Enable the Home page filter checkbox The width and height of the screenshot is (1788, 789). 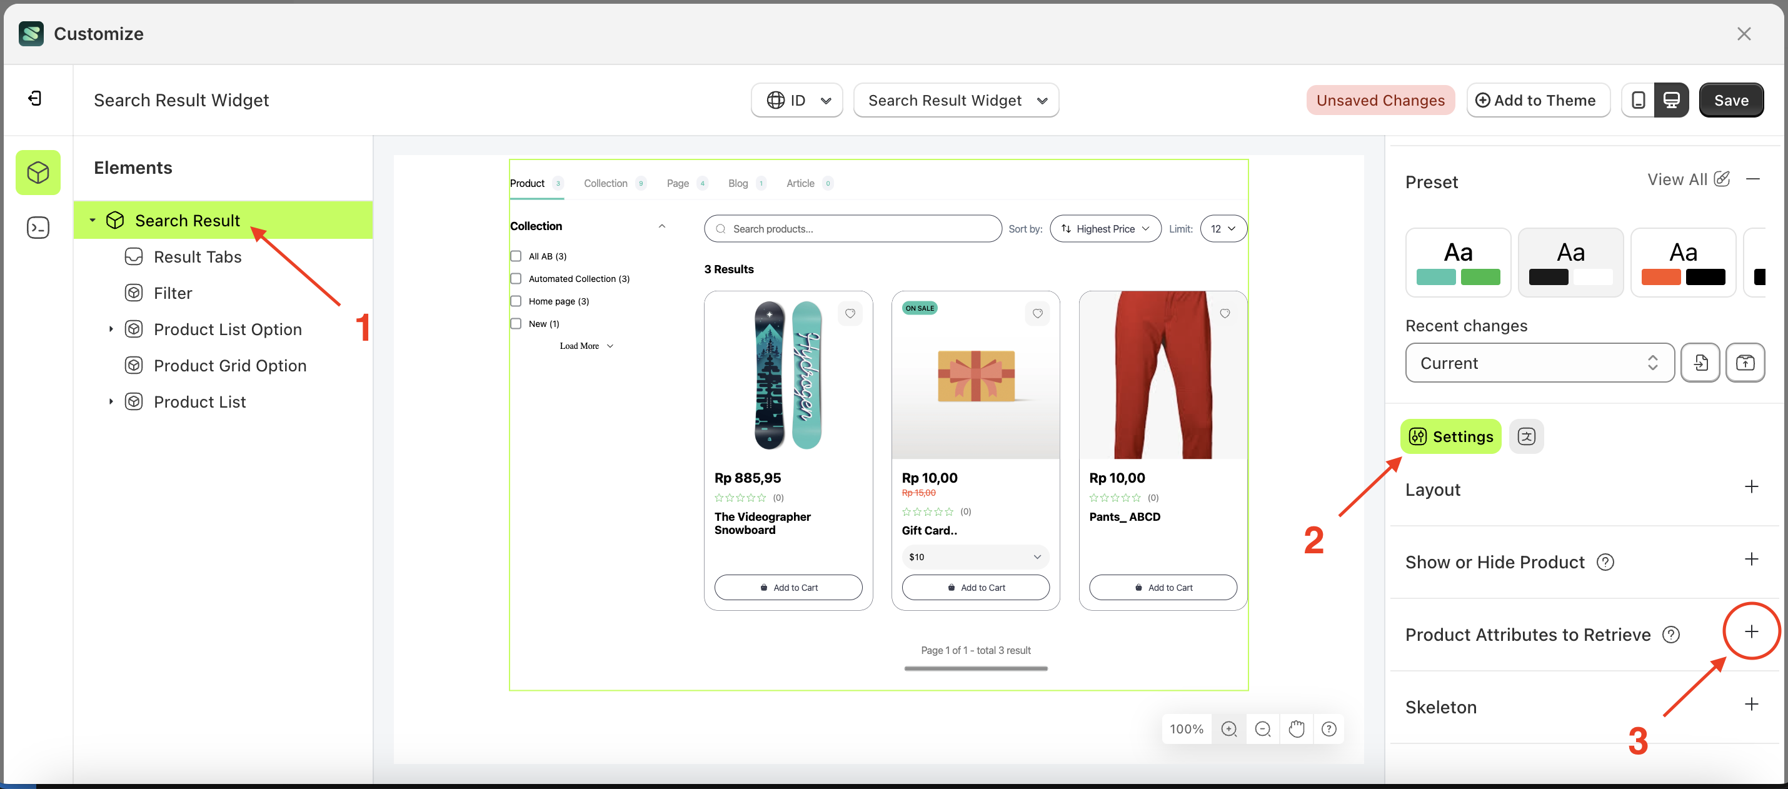(516, 301)
